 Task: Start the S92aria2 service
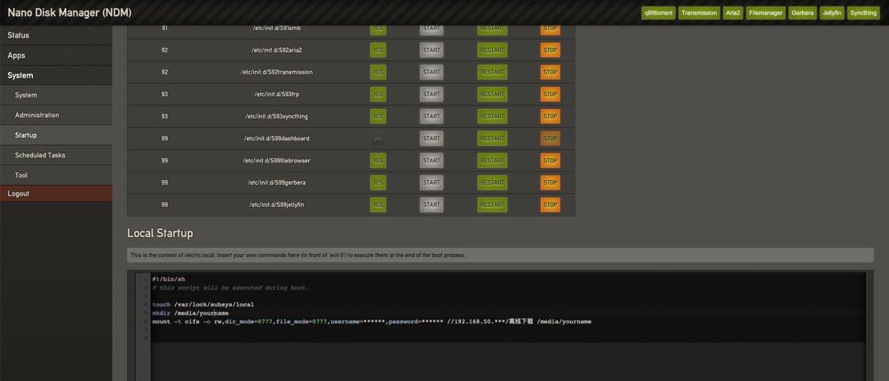point(432,50)
